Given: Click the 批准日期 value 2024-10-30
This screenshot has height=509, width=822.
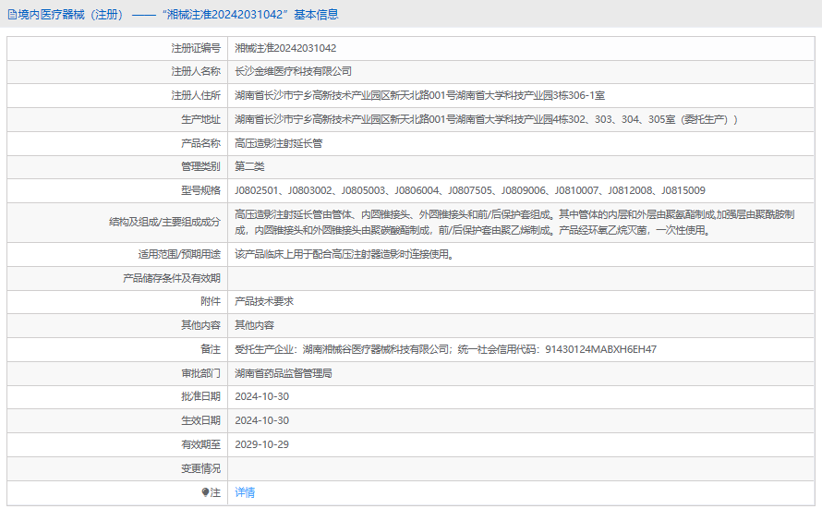Looking at the screenshot, I should point(261,396).
